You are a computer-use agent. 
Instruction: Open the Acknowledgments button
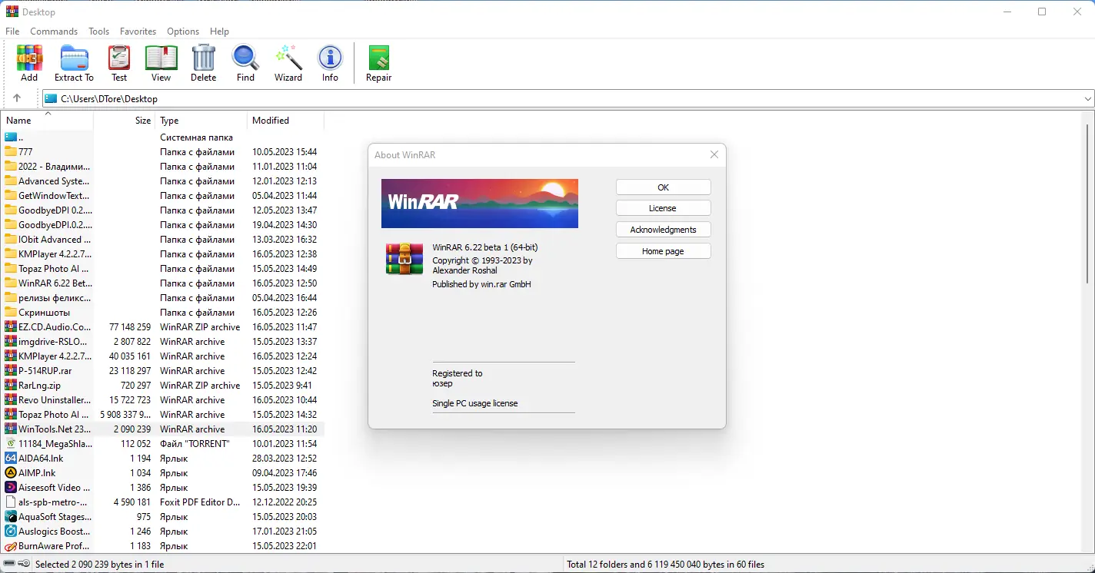pos(663,230)
